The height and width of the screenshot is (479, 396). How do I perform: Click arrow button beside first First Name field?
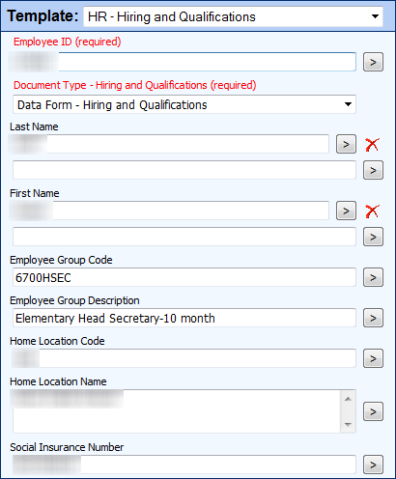click(346, 211)
